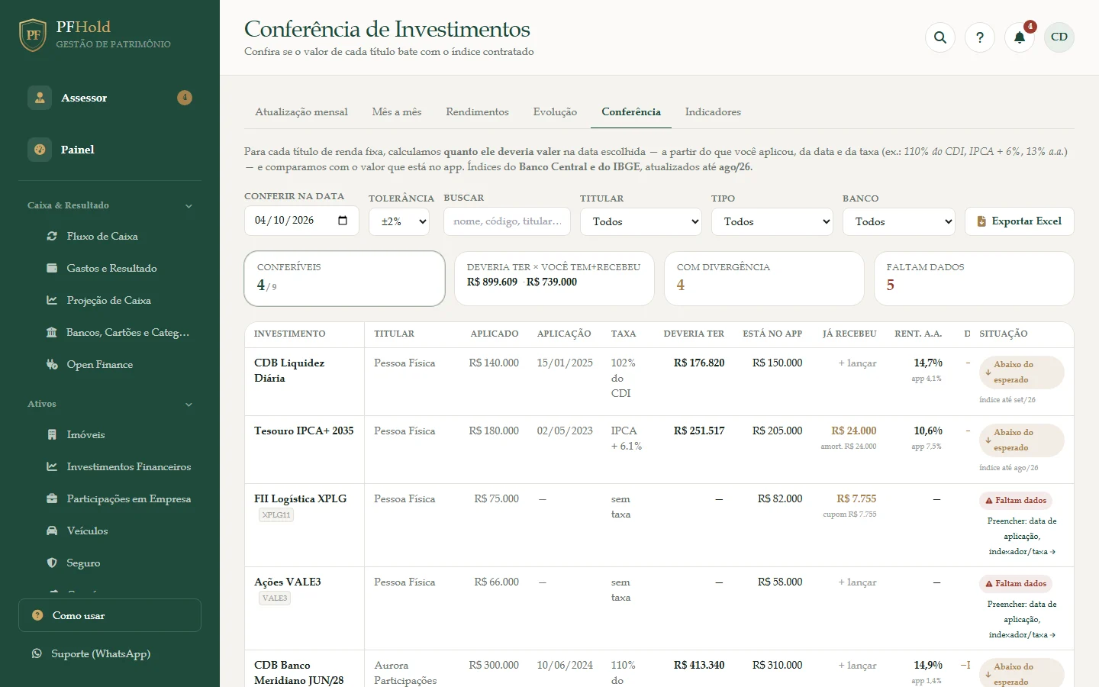The image size is (1099, 687).
Task: Click the Como usar button
Action: tap(110, 615)
